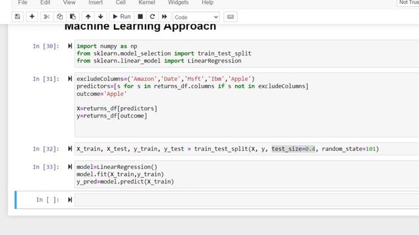Image resolution: width=419 pixels, height=235 pixels.
Task: Click into the empty code cell input
Action: point(247,200)
